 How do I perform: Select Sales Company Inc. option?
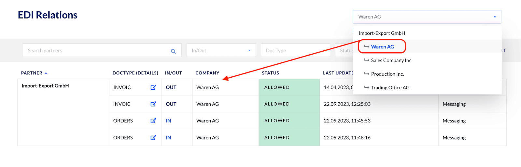[391, 60]
